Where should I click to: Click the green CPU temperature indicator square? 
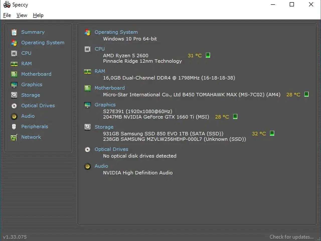[208, 55]
